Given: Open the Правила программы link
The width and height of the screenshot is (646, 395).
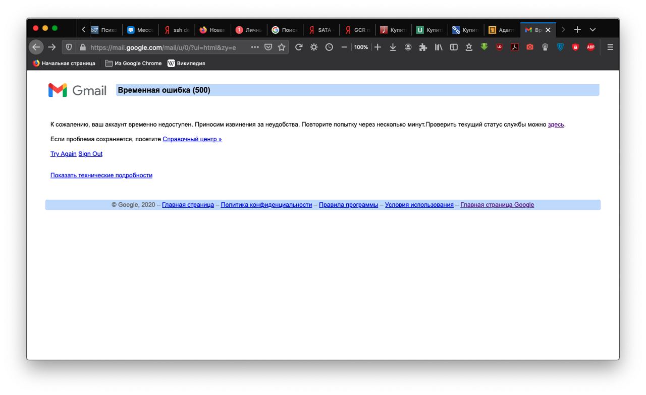Looking at the screenshot, I should (x=349, y=205).
